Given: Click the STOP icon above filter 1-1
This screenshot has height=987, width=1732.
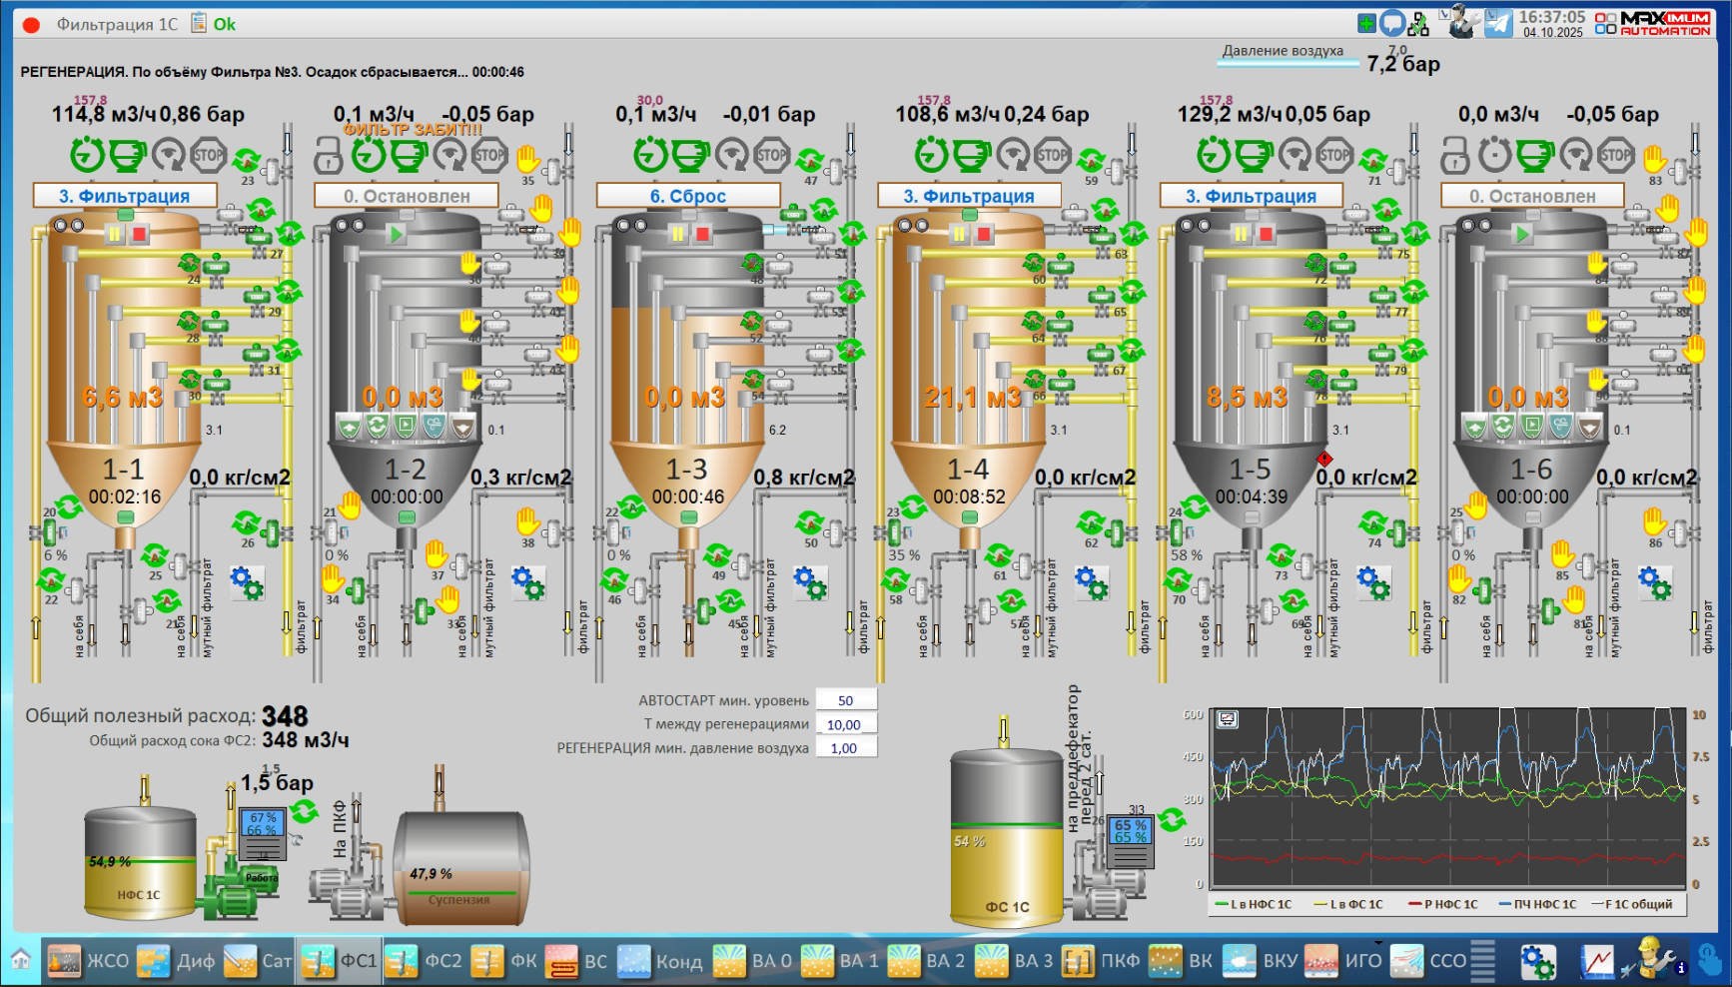Looking at the screenshot, I should tap(208, 155).
